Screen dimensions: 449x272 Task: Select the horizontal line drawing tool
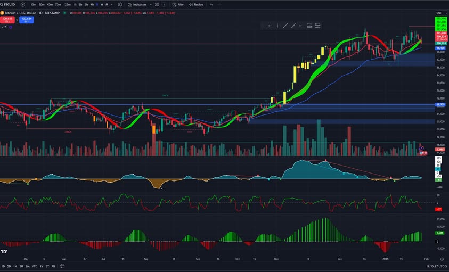point(269,26)
